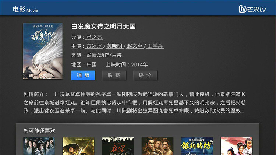Click the 收藏 favorite button
The image size is (276, 155).
114,75
